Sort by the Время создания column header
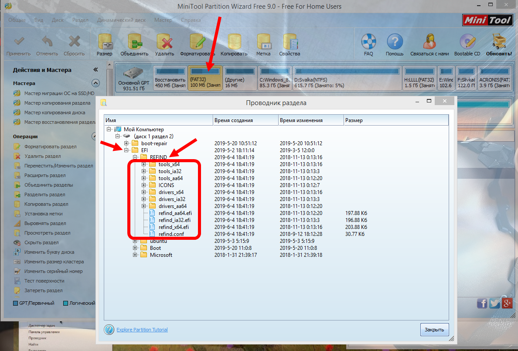The image size is (518, 351). click(245, 120)
